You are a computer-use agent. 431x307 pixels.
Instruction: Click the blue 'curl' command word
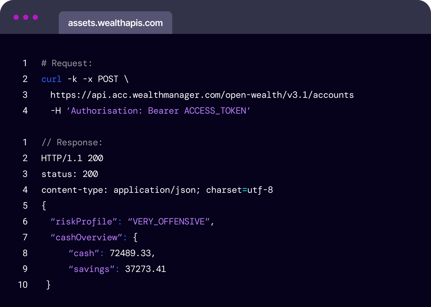point(51,79)
